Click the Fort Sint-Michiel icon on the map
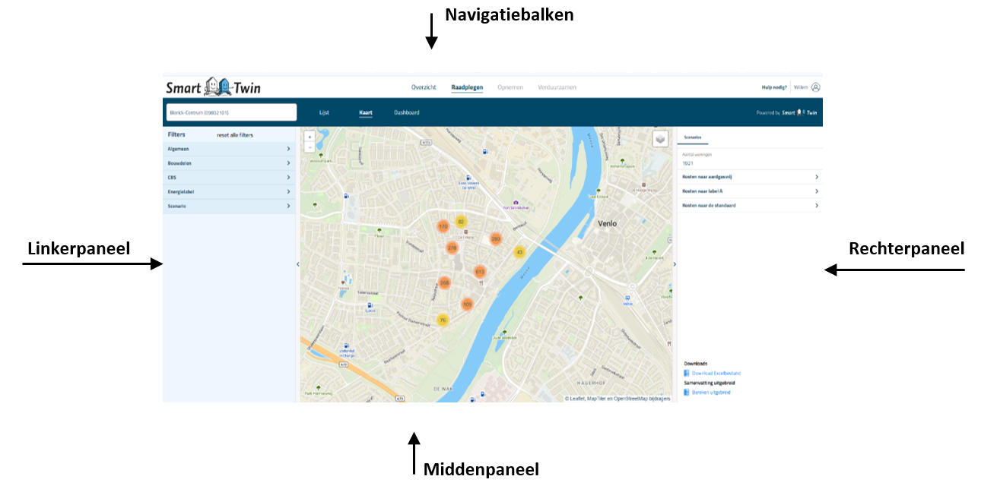 515,203
